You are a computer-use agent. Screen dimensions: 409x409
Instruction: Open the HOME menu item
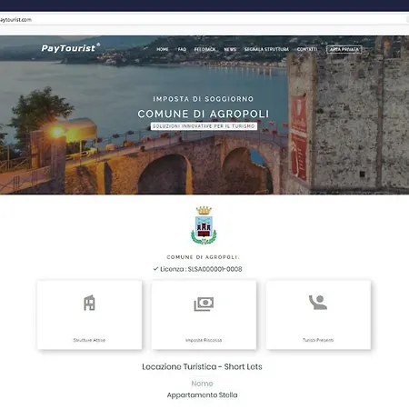(163, 49)
